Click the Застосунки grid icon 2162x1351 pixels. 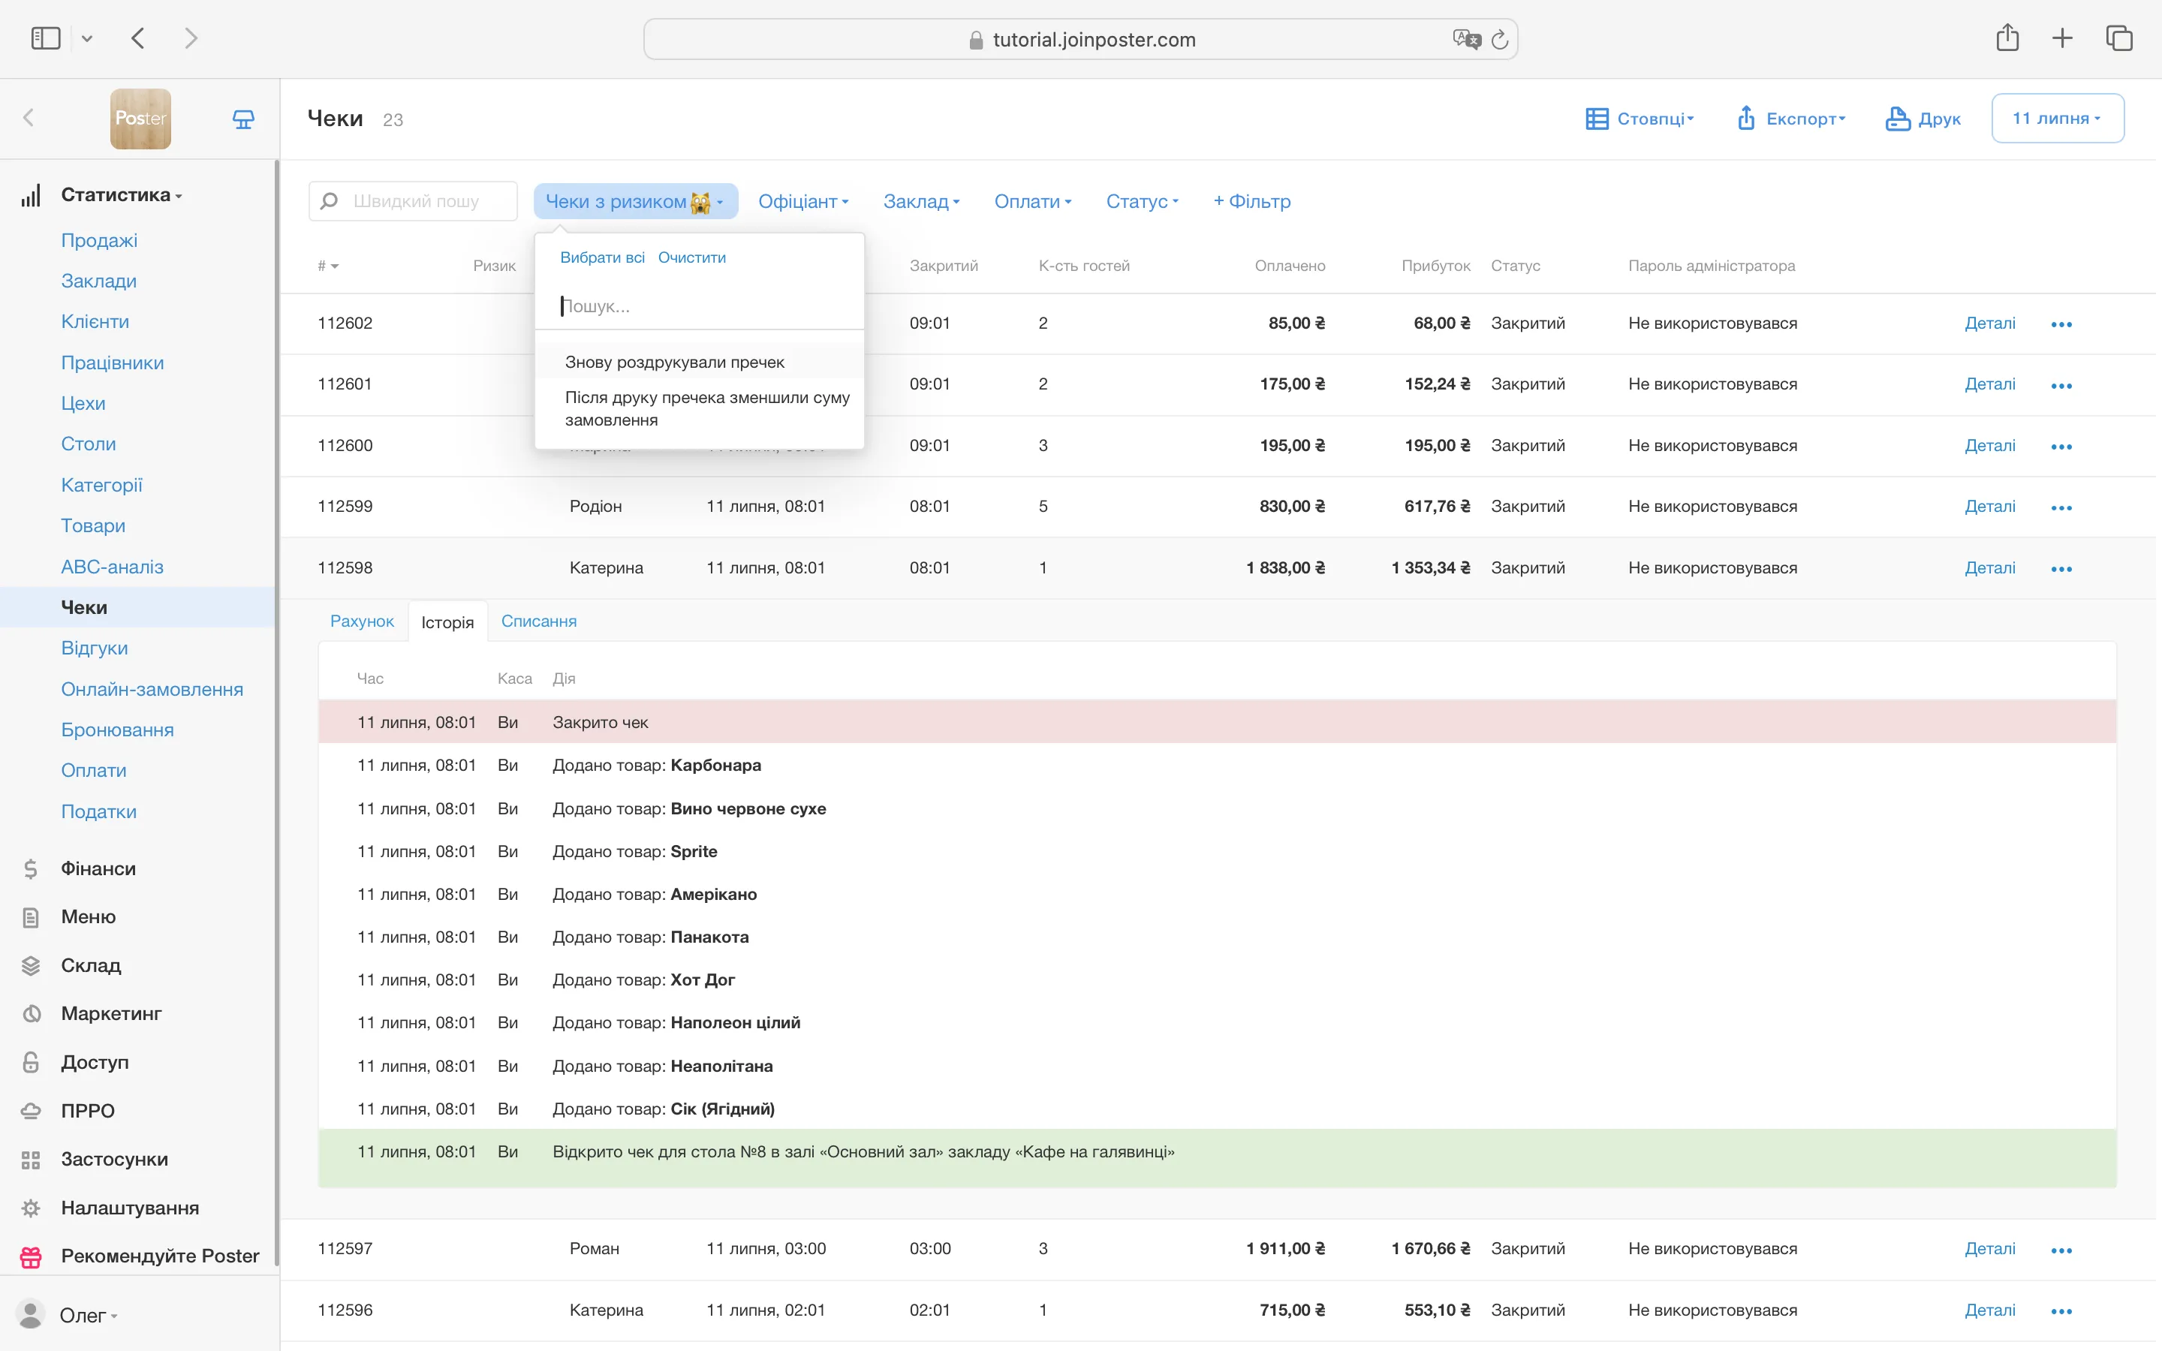(x=30, y=1159)
